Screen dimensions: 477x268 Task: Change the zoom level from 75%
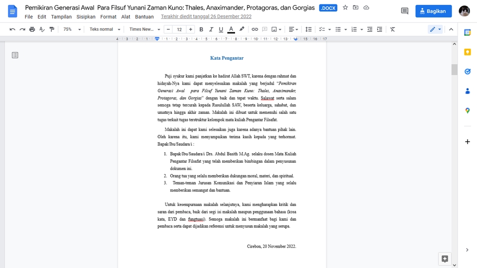coord(72,29)
